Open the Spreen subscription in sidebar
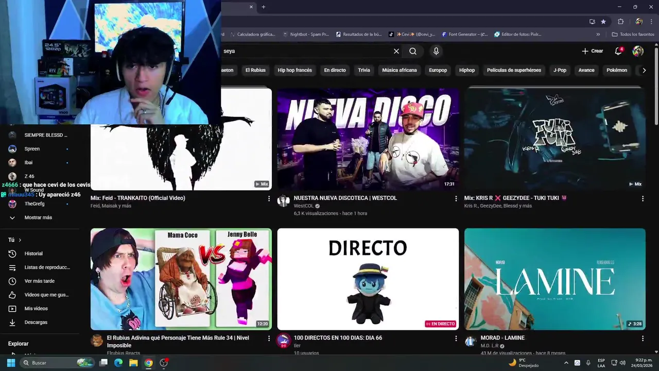 coord(40,149)
